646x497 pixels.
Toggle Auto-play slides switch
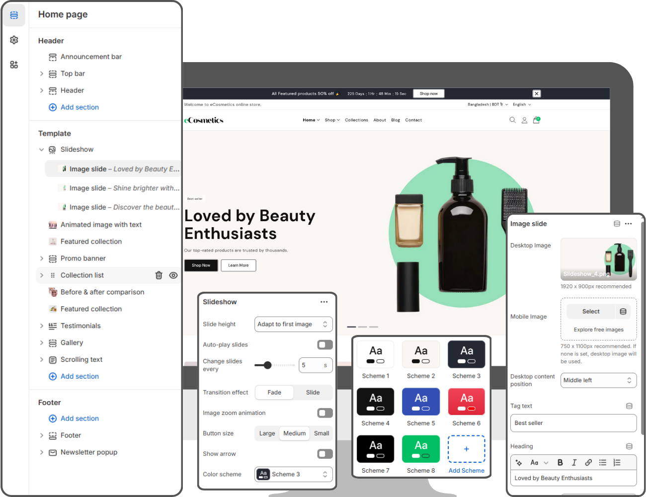[325, 344]
